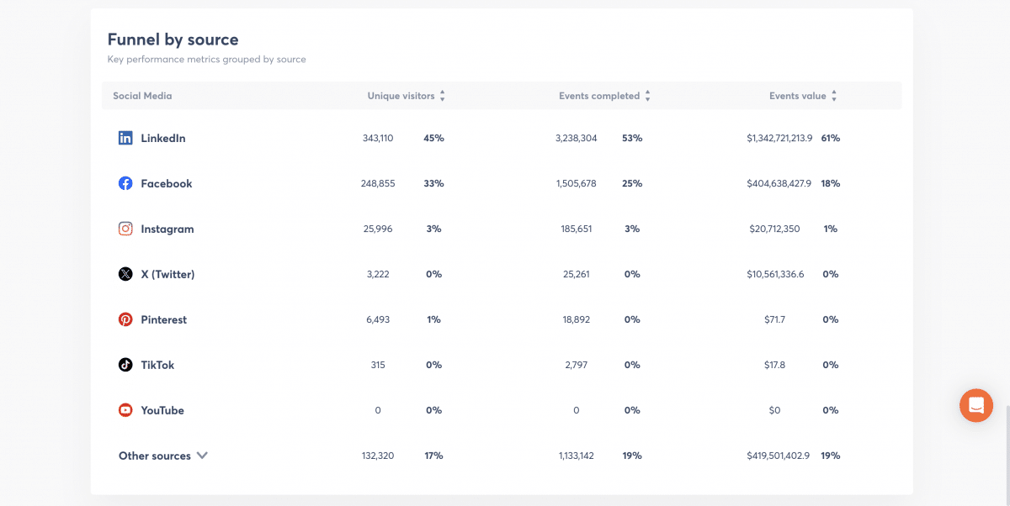The image size is (1010, 506).
Task: Open the orange chat widget
Action: 975,405
